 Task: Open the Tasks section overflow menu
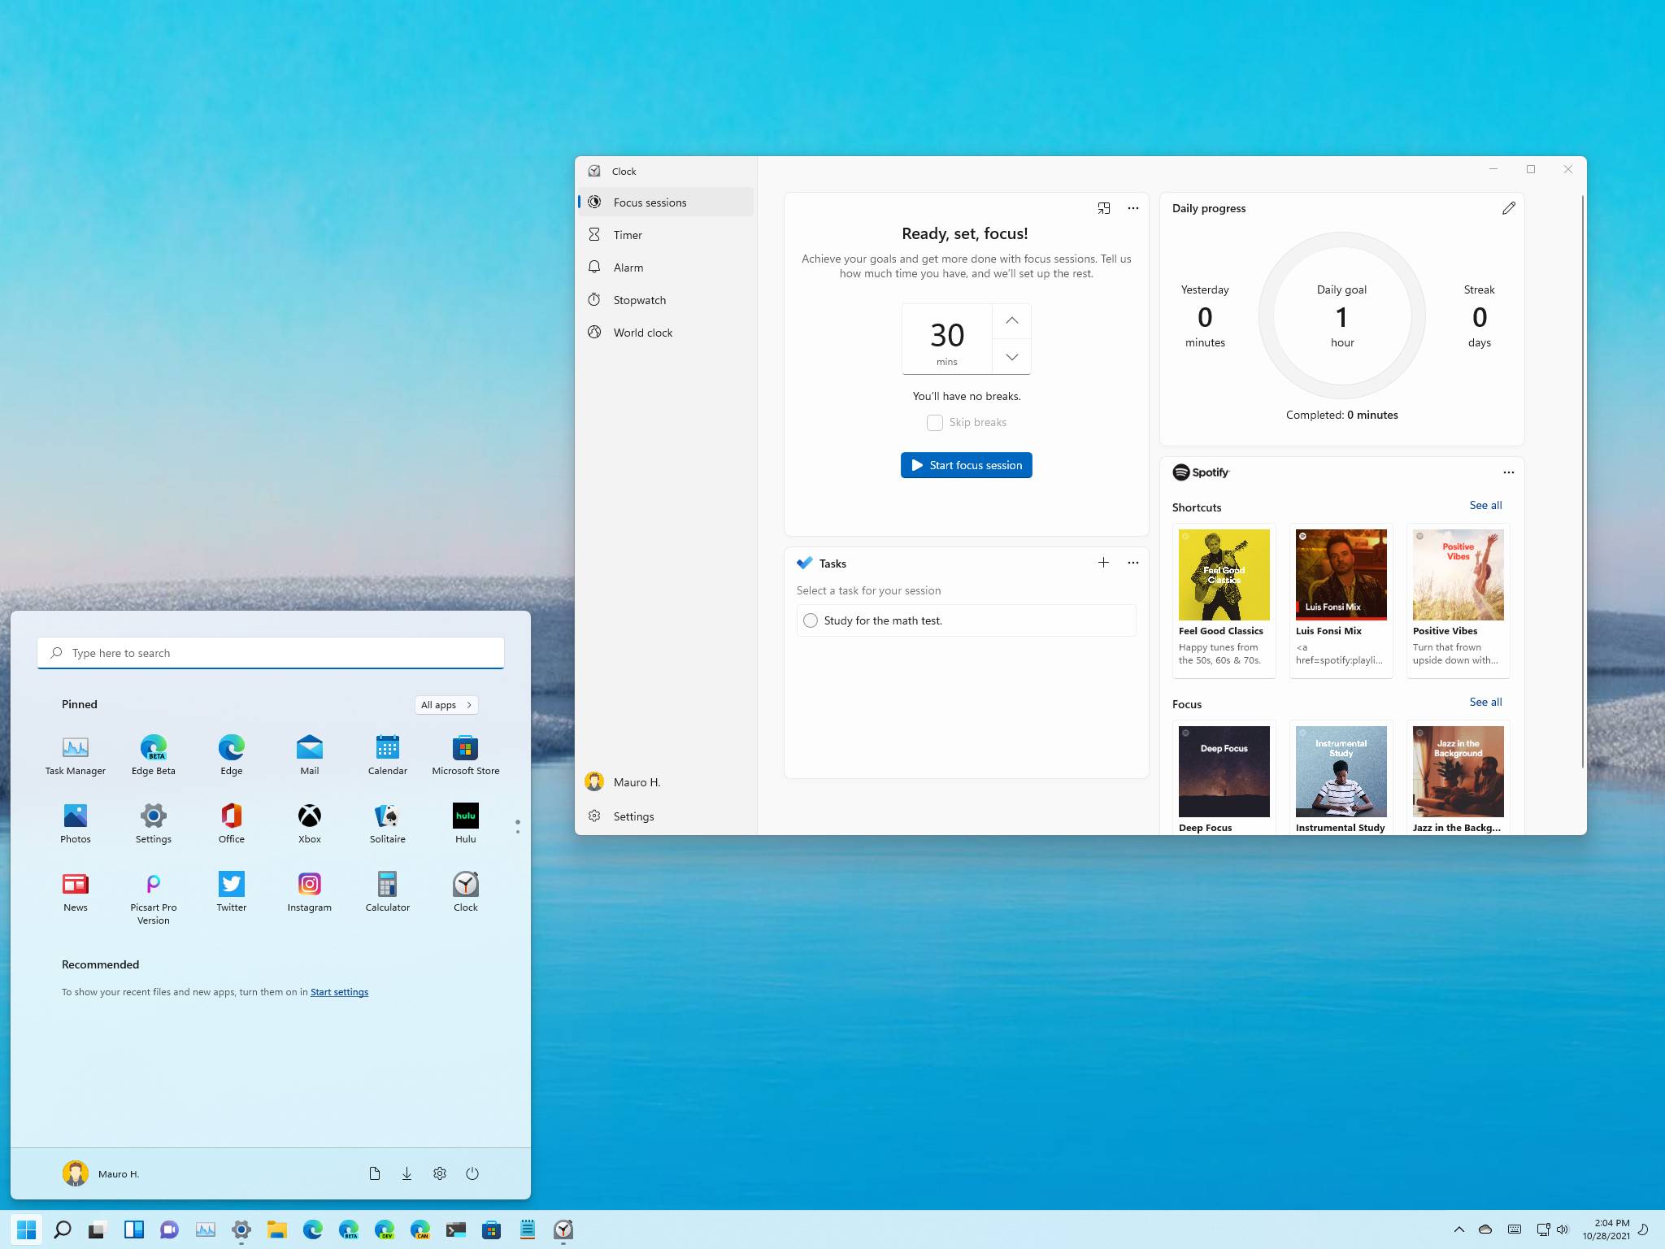[x=1132, y=563]
